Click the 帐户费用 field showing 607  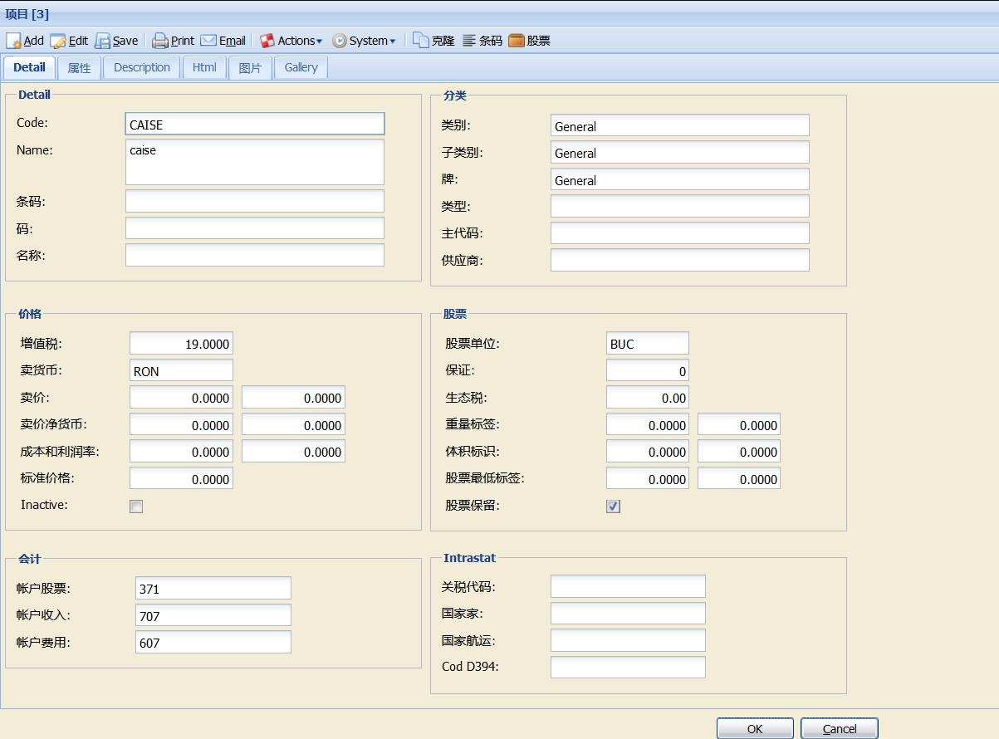point(213,642)
